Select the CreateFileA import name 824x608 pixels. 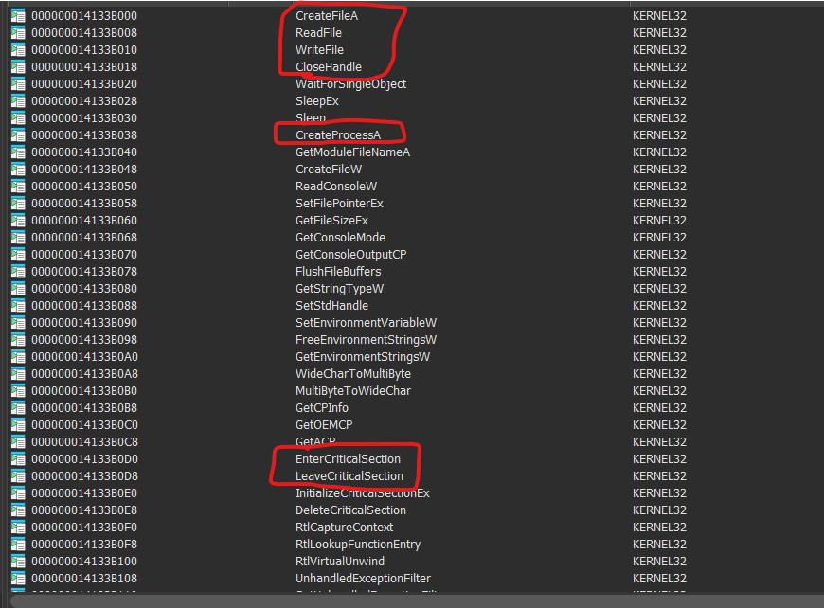[x=327, y=16]
